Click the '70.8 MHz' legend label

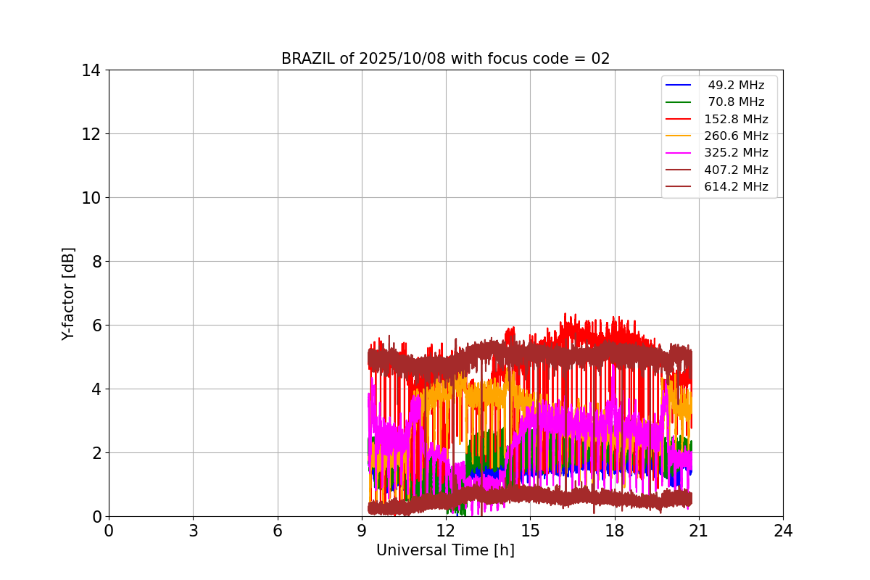736,102
